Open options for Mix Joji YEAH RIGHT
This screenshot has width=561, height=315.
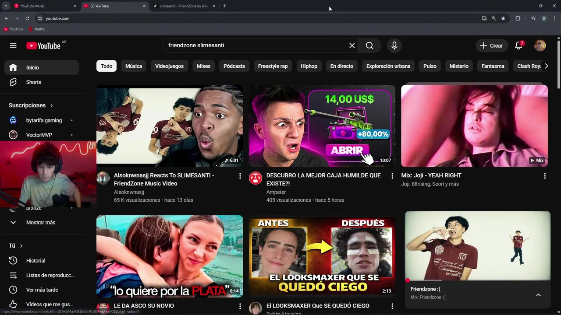545,176
